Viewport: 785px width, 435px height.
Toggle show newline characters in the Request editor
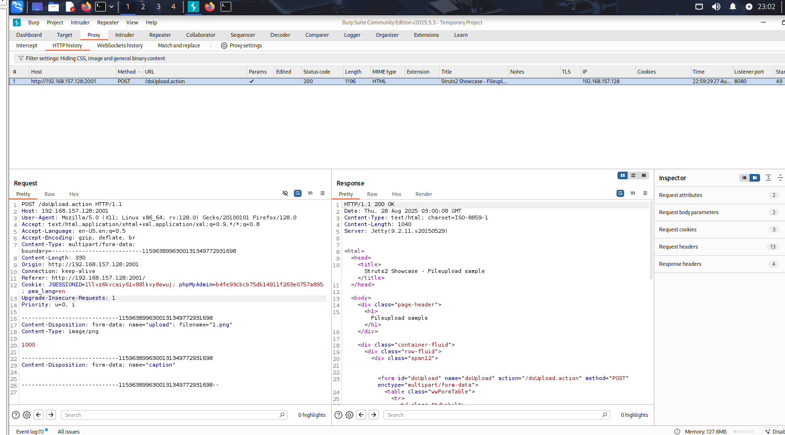[310, 193]
